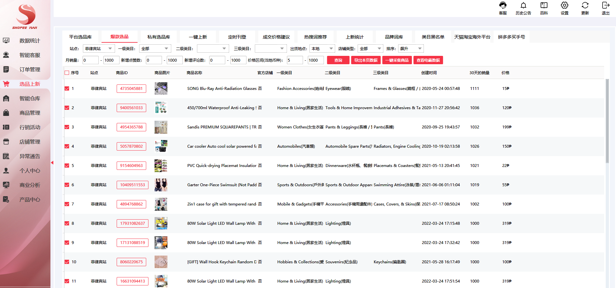Uncheck row 5 PVC Placemat item
This screenshot has width=616, height=288.
click(67, 166)
